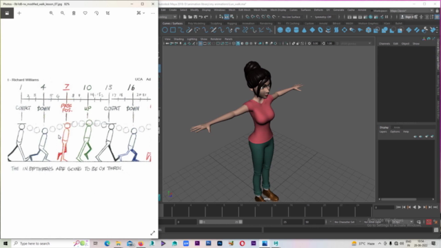The height and width of the screenshot is (248, 441).
Task: Open Edit & Create dropdown in Photos
Action: click(x=141, y=13)
